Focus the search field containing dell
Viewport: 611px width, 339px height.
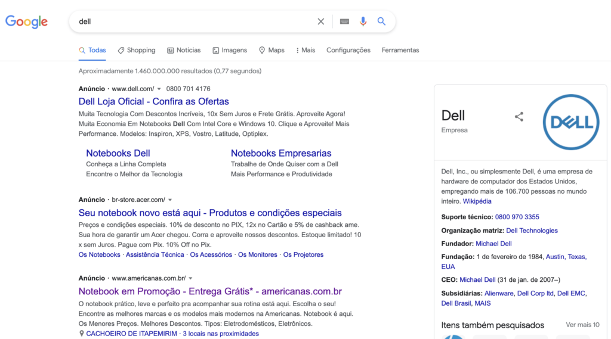195,21
